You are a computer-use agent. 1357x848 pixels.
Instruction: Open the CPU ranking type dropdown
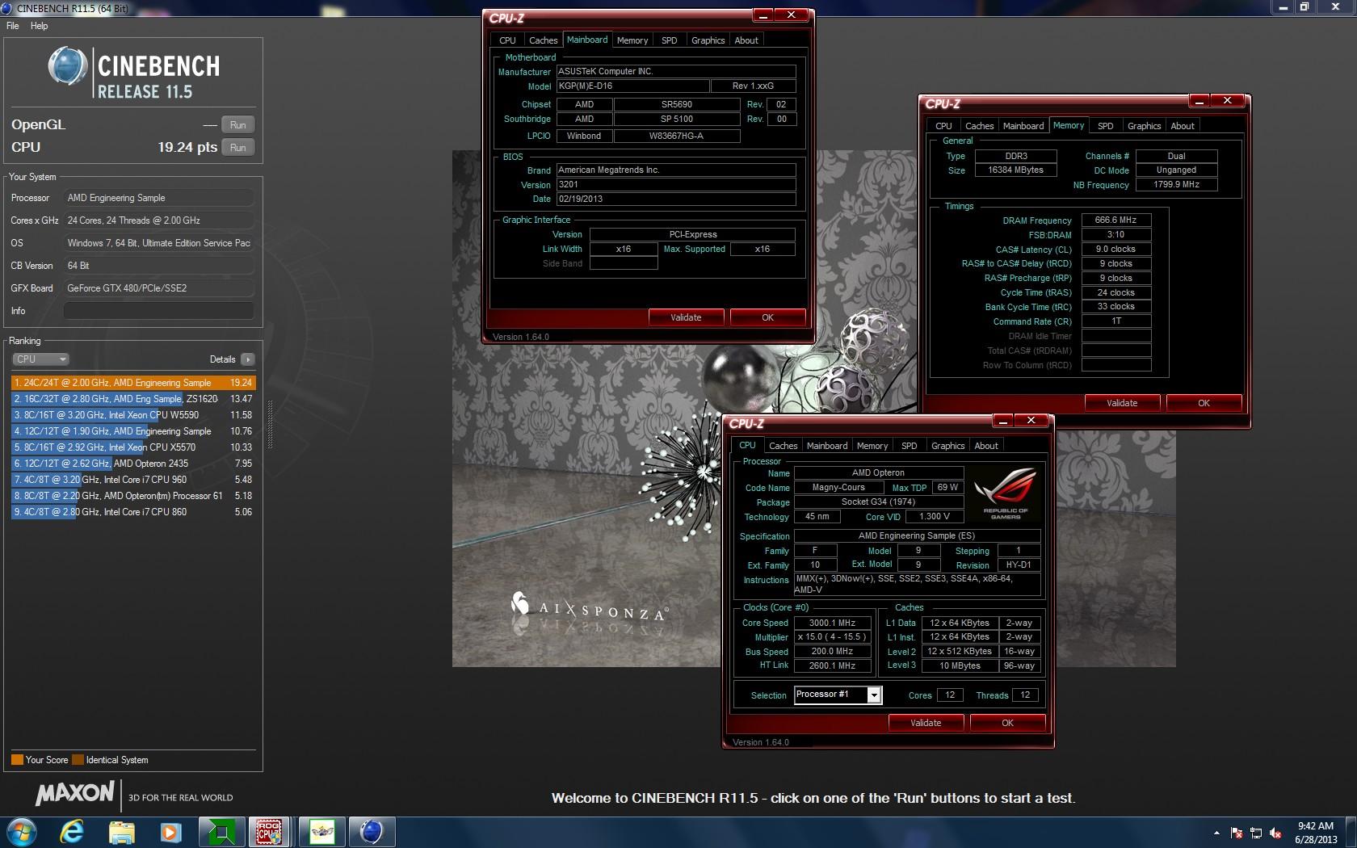click(x=40, y=359)
